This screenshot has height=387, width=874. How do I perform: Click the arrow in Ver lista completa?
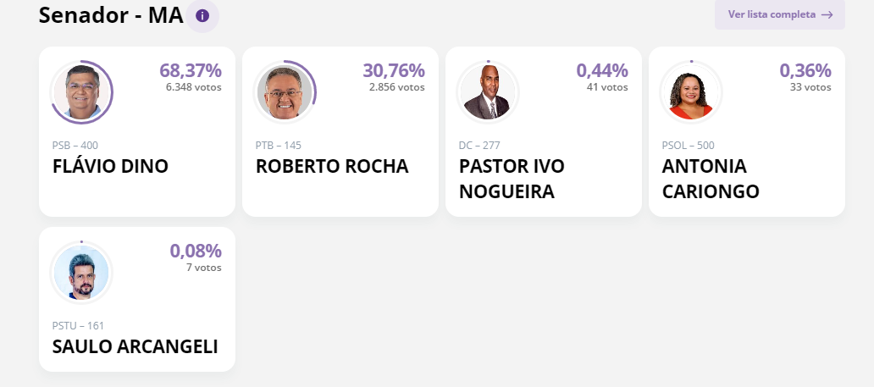827,14
